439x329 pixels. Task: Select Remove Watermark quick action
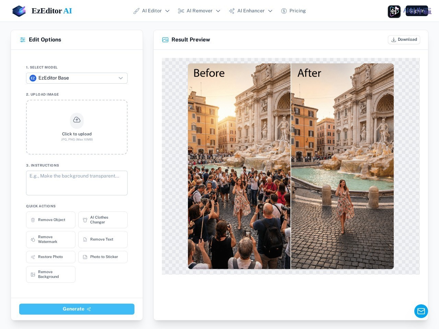pos(51,240)
